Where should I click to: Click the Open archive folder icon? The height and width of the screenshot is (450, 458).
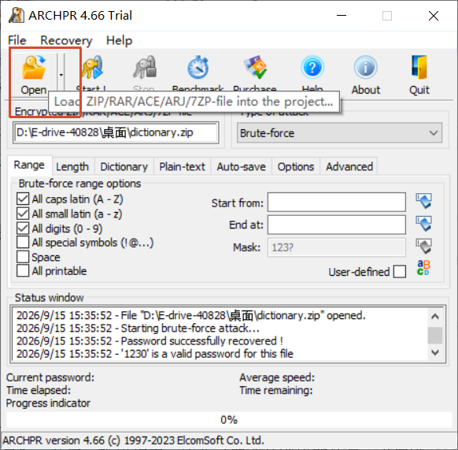click(34, 68)
